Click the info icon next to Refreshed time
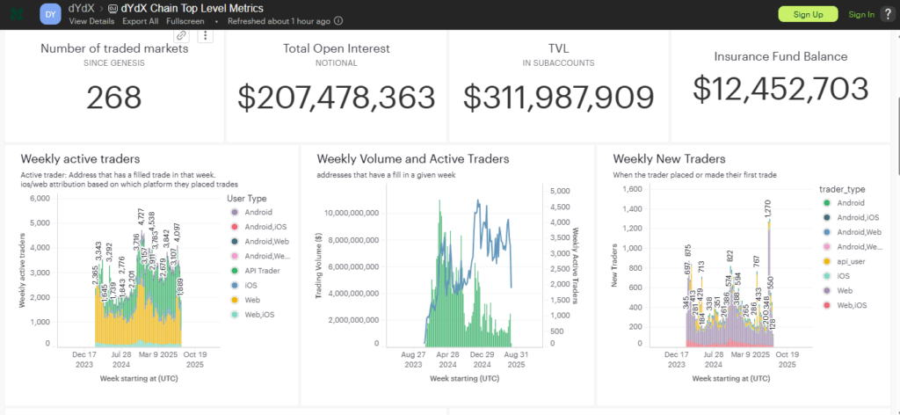Viewport: 900px width, 415px height. point(338,21)
